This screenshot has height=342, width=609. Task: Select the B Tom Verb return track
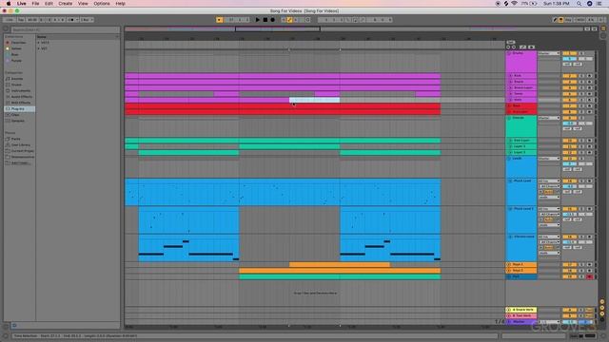pos(521,316)
